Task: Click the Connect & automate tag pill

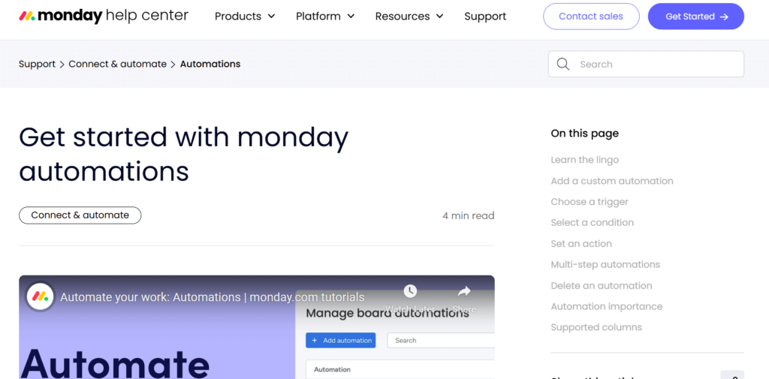Action: (x=80, y=215)
